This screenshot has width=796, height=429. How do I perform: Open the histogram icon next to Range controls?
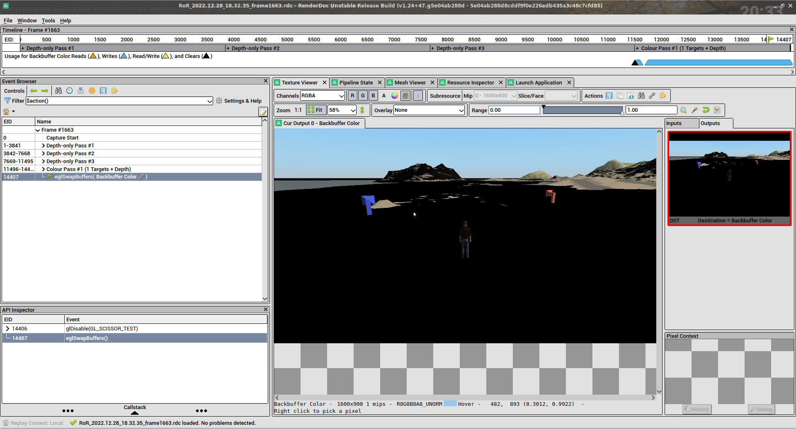point(717,110)
